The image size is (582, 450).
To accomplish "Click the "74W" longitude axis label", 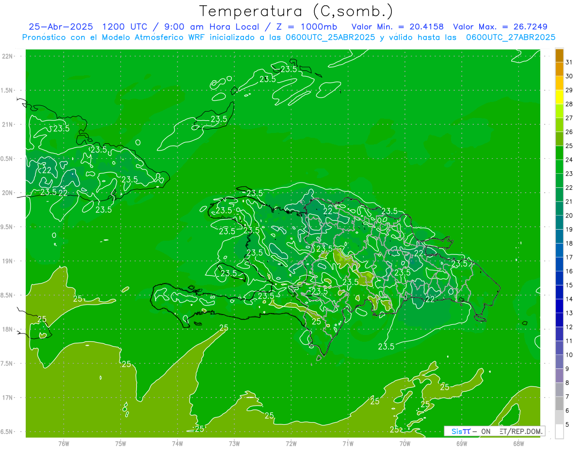I will coord(177,443).
